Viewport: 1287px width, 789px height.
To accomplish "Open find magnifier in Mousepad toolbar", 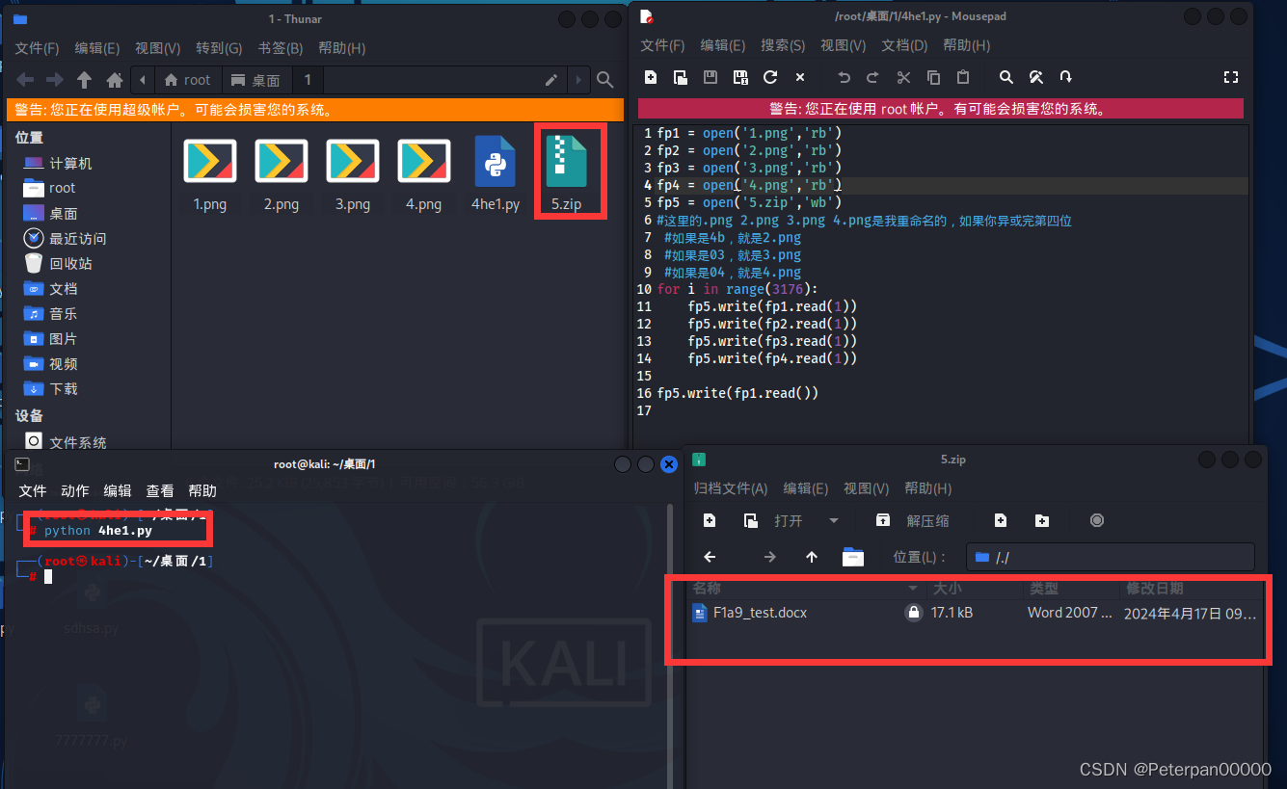I will point(1005,77).
